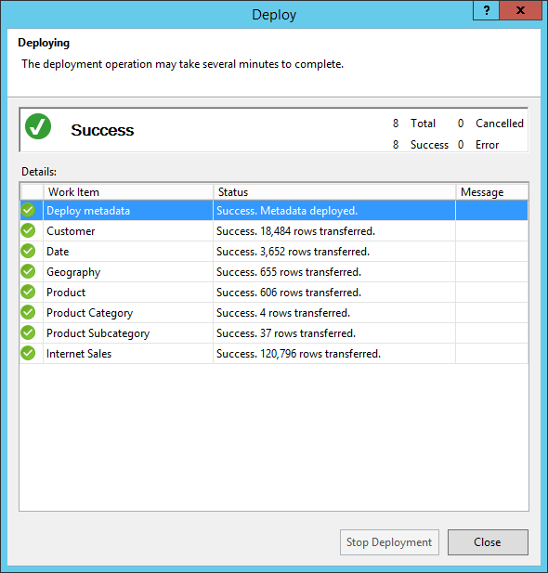548x573 pixels.
Task: Sort by the Work Item column header
Action: pos(128,192)
